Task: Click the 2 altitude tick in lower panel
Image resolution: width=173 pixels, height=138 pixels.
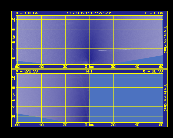Action: tap(14, 116)
